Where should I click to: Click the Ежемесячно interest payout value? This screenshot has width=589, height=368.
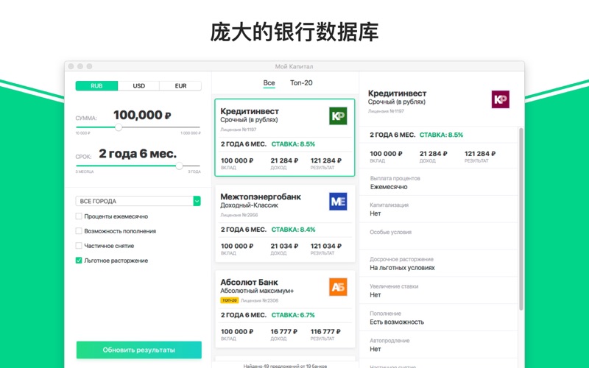(389, 187)
